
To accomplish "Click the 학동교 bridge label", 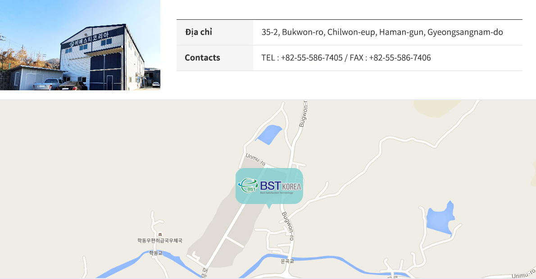I will (x=156, y=253).
